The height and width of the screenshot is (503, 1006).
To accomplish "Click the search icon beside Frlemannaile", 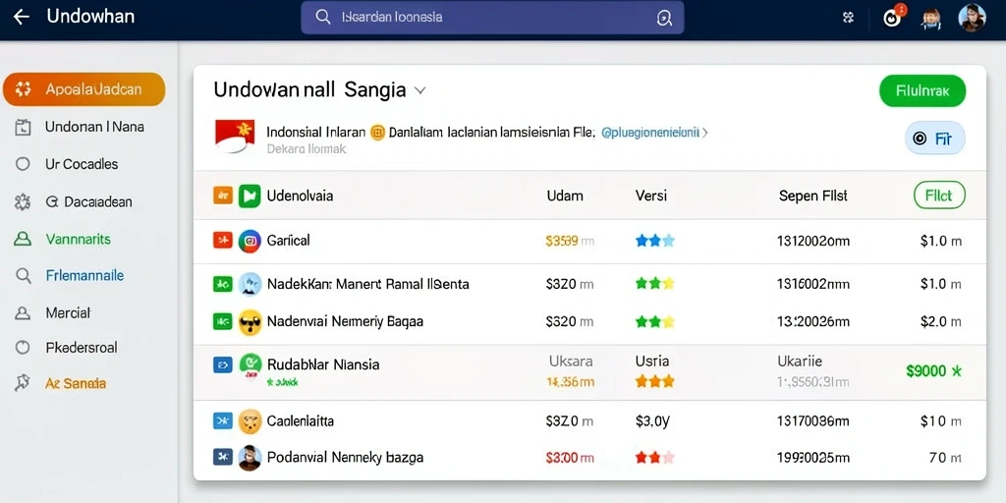I will [x=24, y=276].
